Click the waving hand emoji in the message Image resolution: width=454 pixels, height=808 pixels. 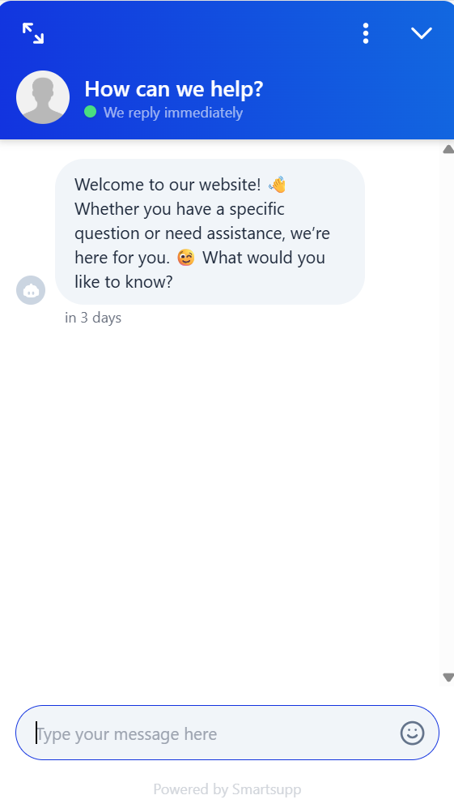[277, 184]
